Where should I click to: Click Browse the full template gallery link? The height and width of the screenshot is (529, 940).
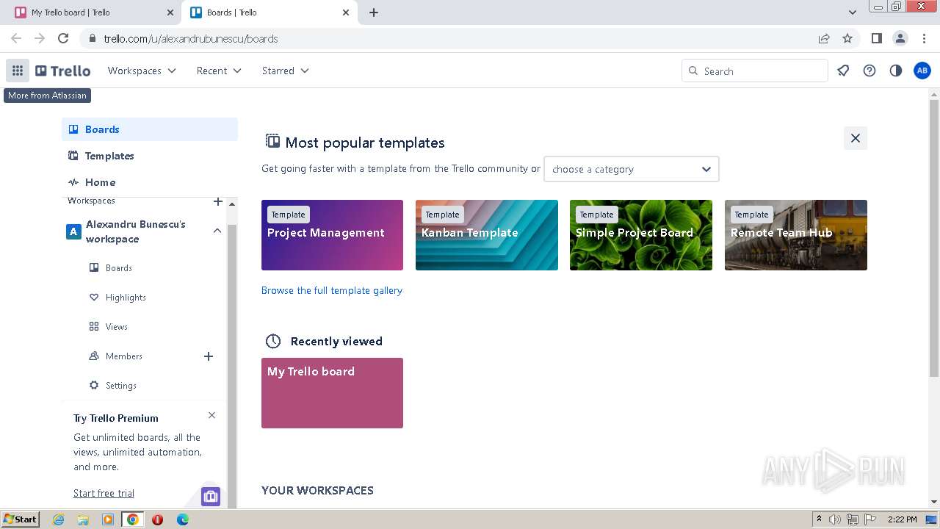tap(332, 290)
